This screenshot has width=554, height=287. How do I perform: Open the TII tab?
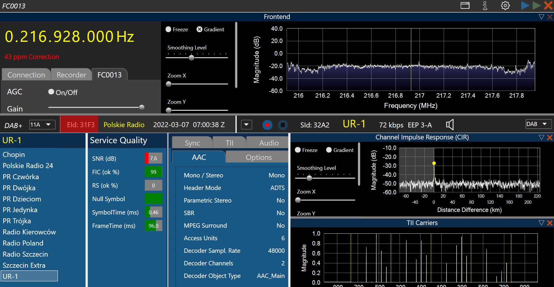pyautogui.click(x=229, y=143)
